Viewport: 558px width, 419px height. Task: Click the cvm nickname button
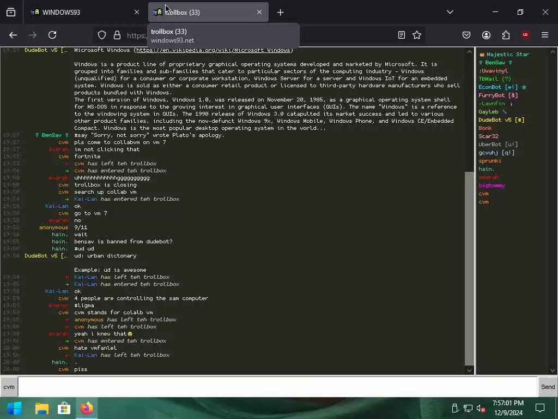click(x=9, y=387)
